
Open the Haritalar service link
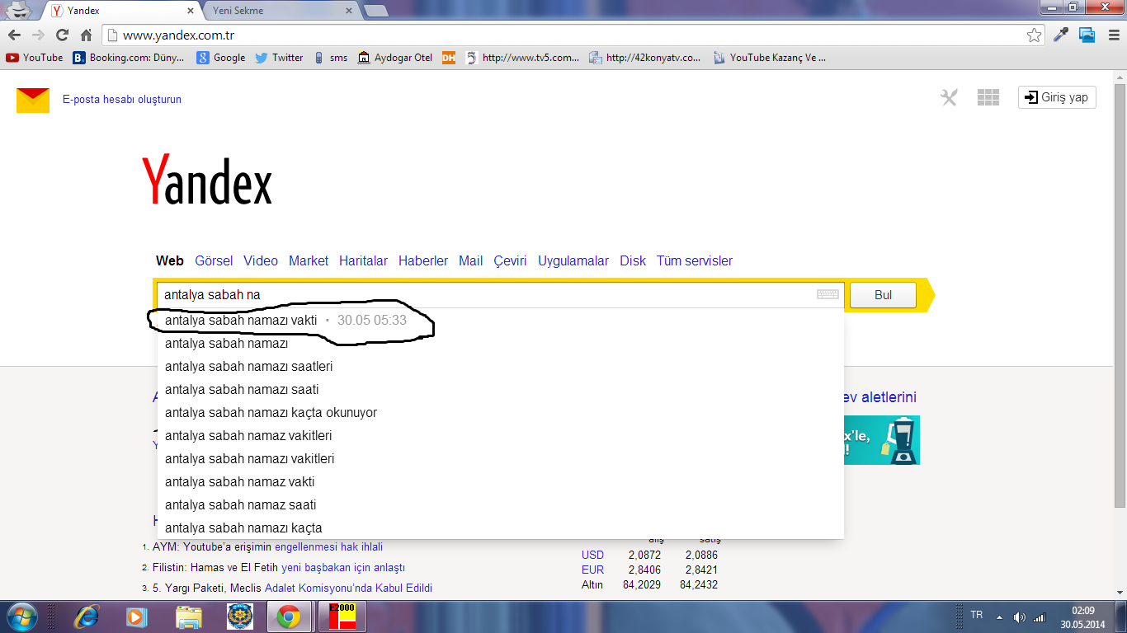(x=363, y=260)
